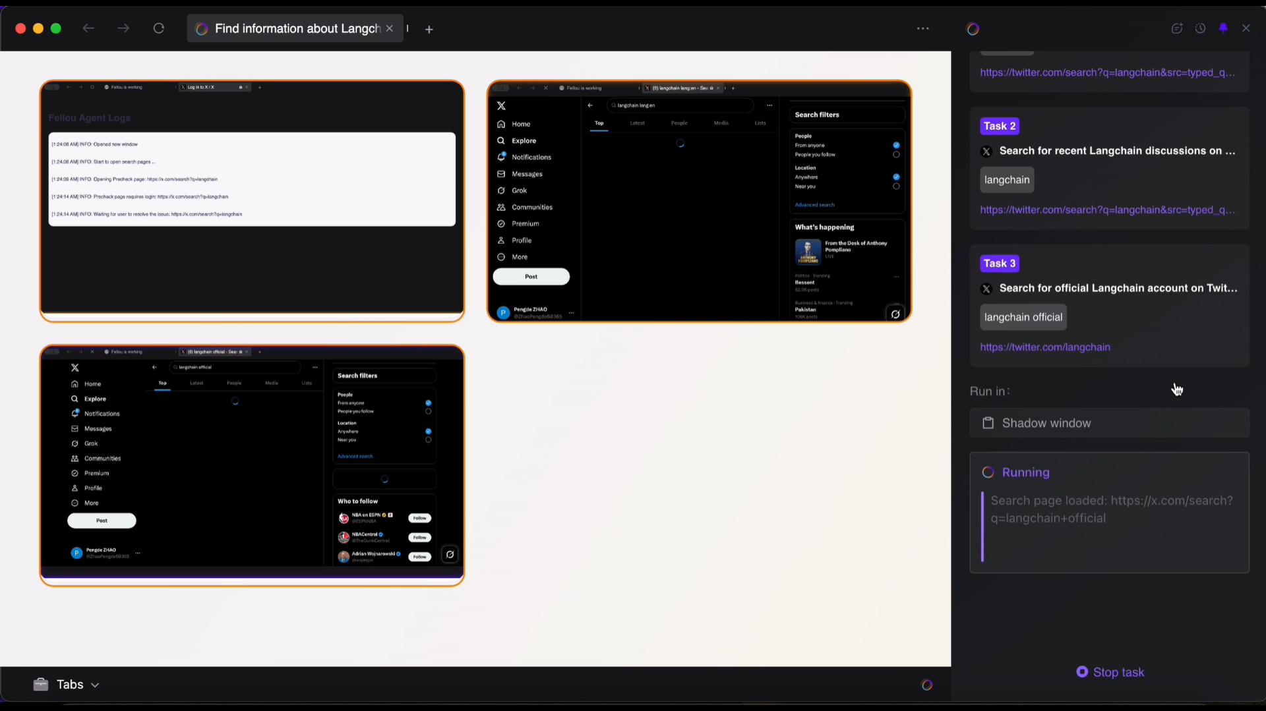
Task: Open the Fellou Agent Logs window thumbnail
Action: (252, 201)
